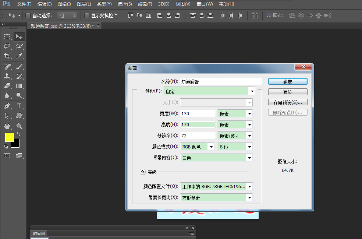This screenshot has height=239, width=362.
Task: Open the tool preset picker arrow
Action: (19, 16)
